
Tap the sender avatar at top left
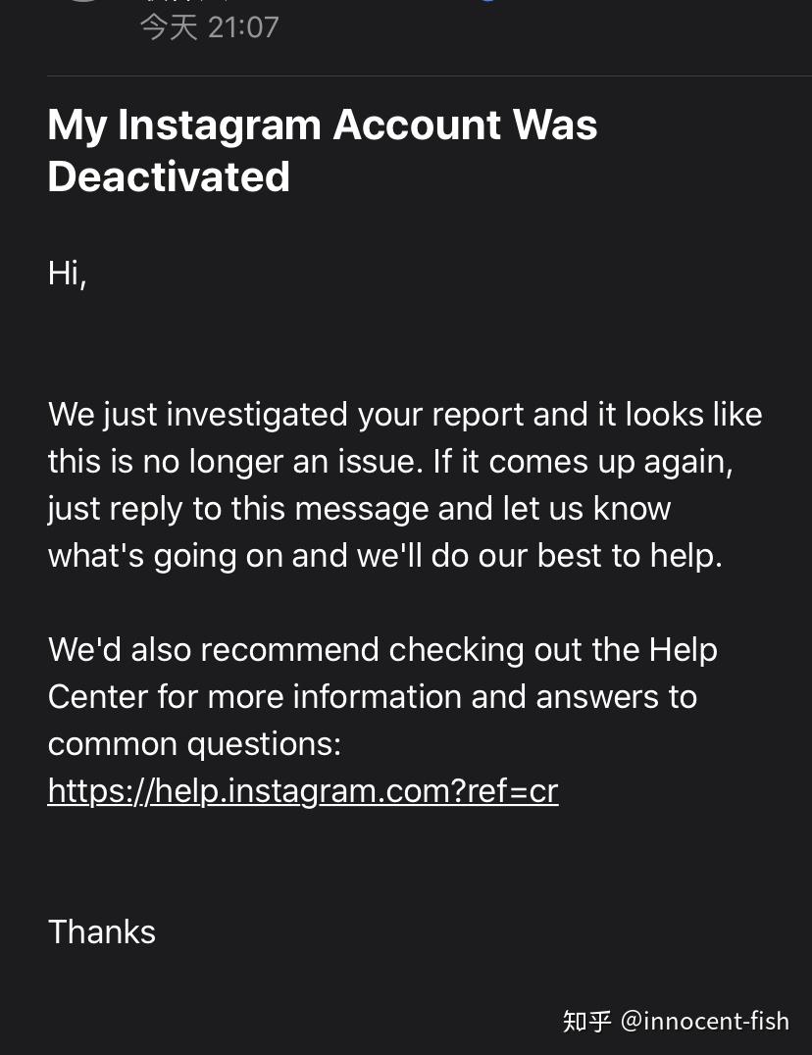click(x=83, y=3)
